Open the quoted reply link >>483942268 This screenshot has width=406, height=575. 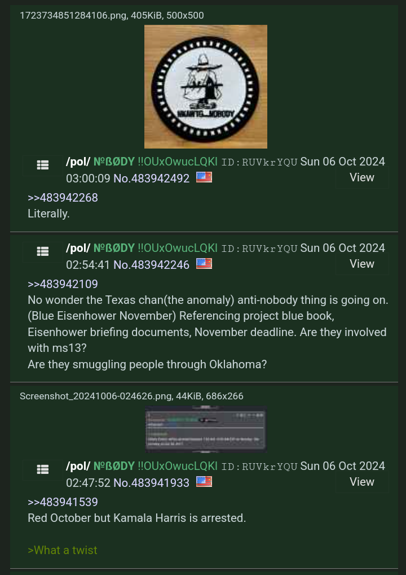click(63, 198)
